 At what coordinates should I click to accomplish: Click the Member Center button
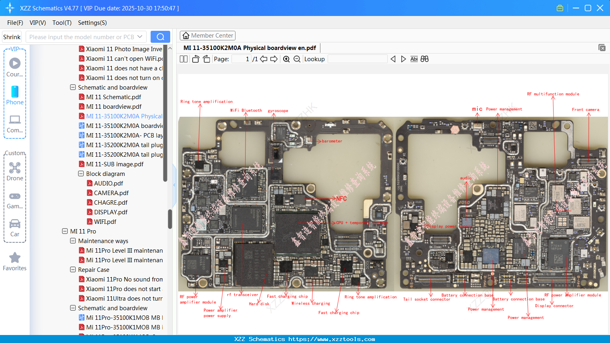click(x=207, y=35)
